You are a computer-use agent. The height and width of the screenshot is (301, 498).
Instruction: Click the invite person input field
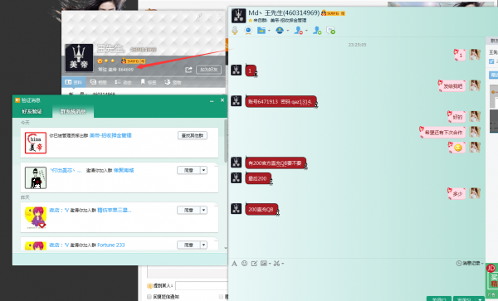(202, 286)
